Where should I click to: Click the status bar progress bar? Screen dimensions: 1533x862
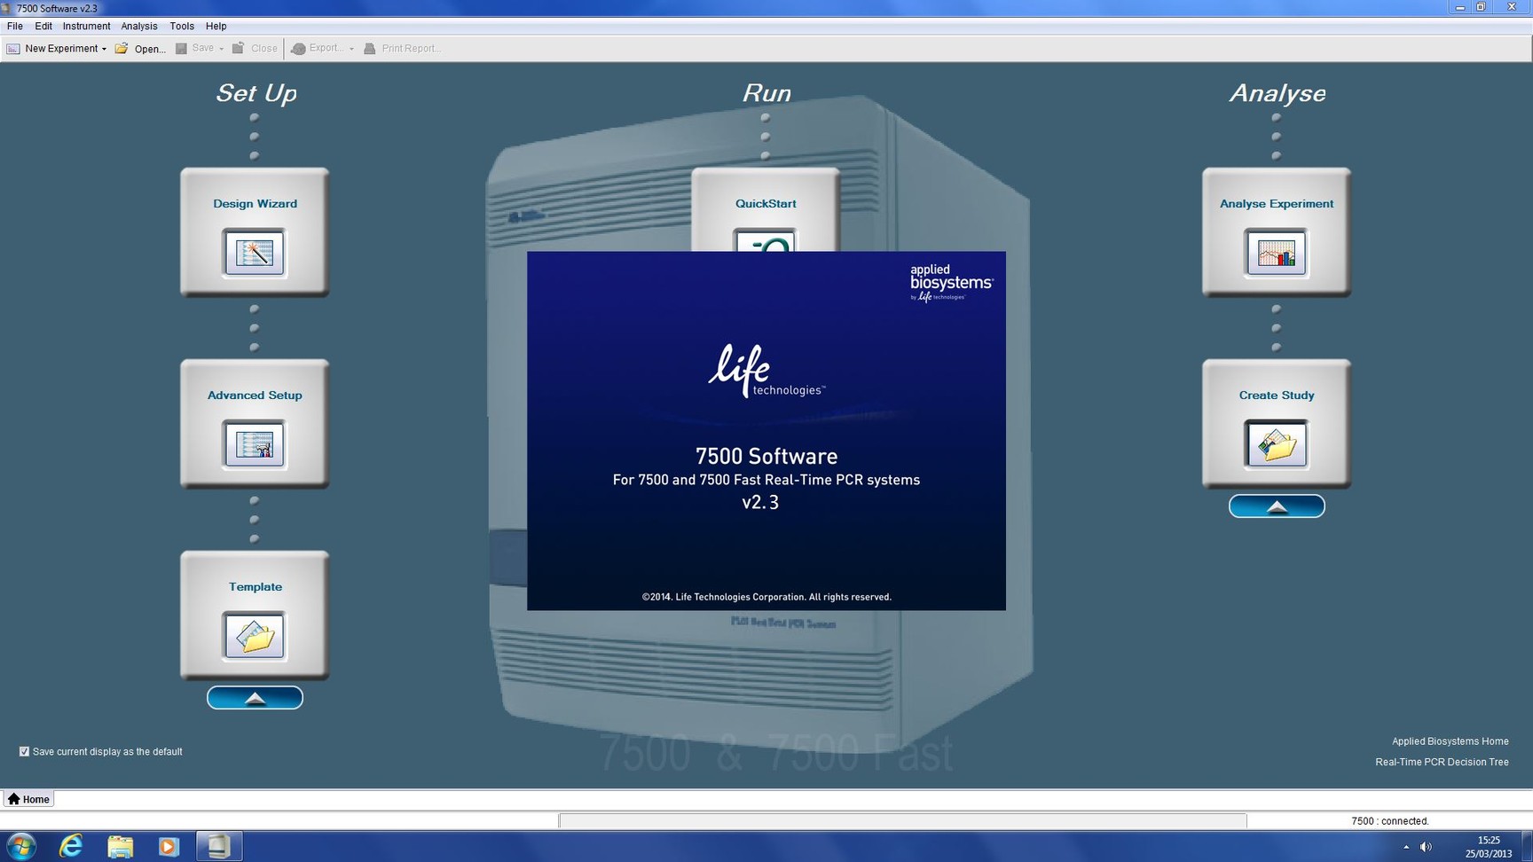pyautogui.click(x=902, y=821)
